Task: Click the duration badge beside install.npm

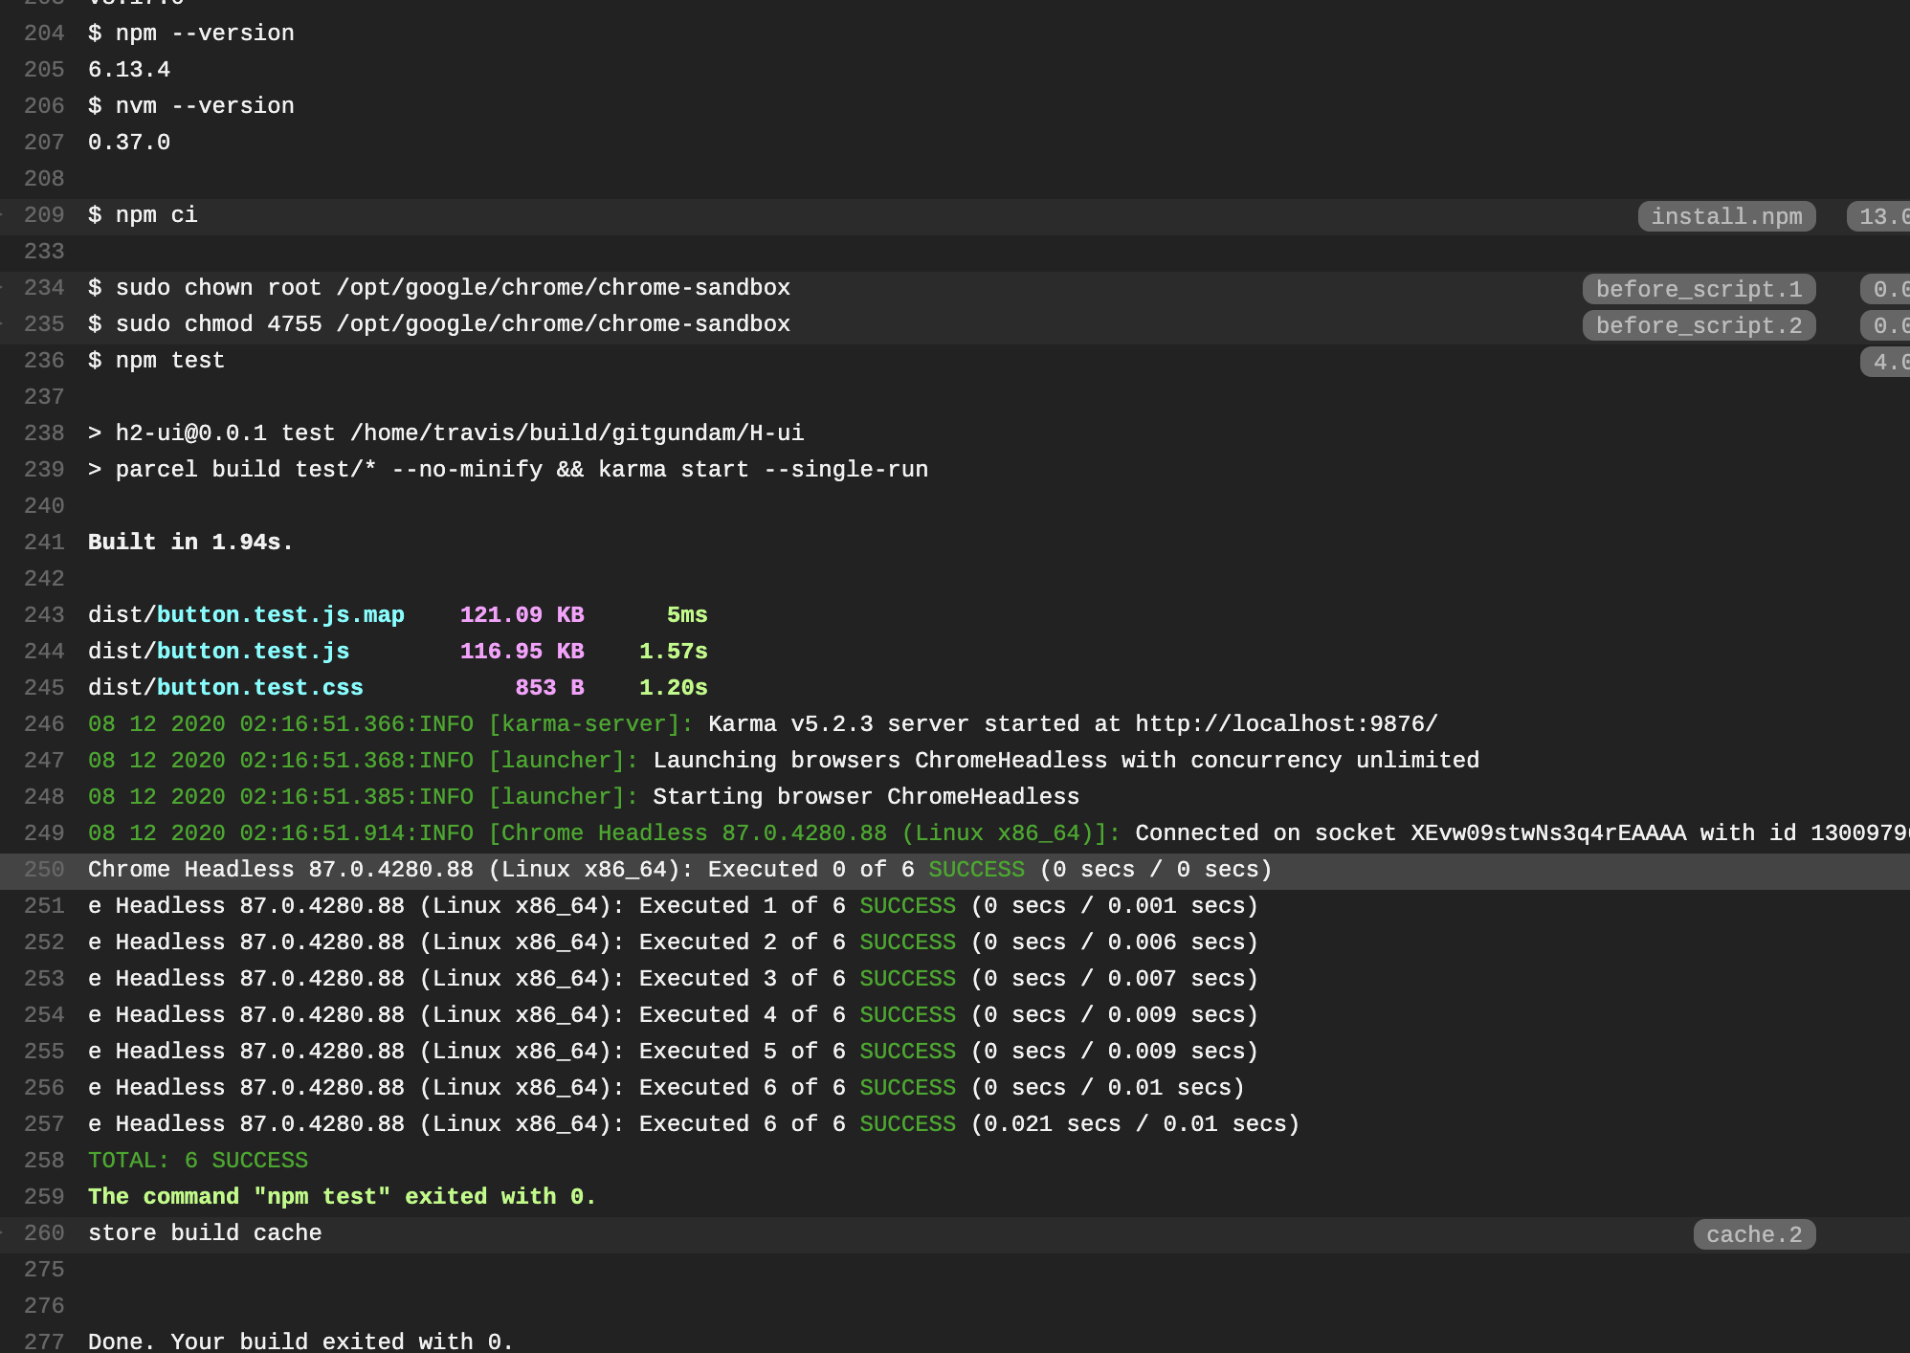Action: click(1880, 217)
